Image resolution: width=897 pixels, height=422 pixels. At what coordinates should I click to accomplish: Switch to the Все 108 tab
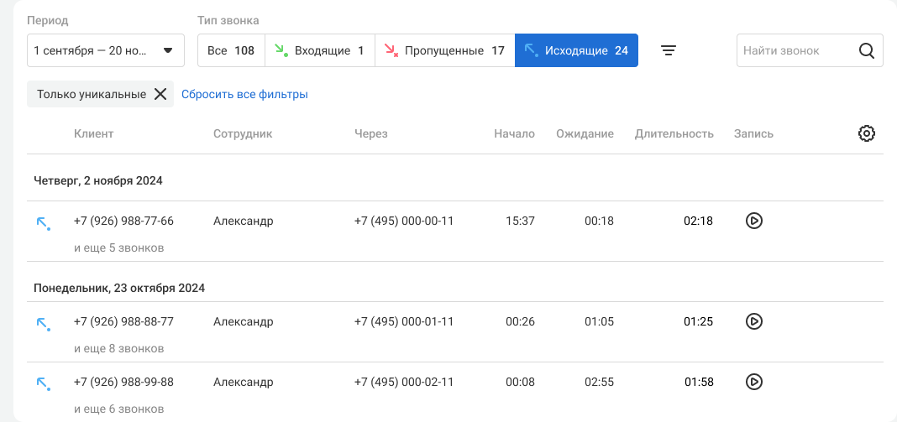[x=231, y=50]
